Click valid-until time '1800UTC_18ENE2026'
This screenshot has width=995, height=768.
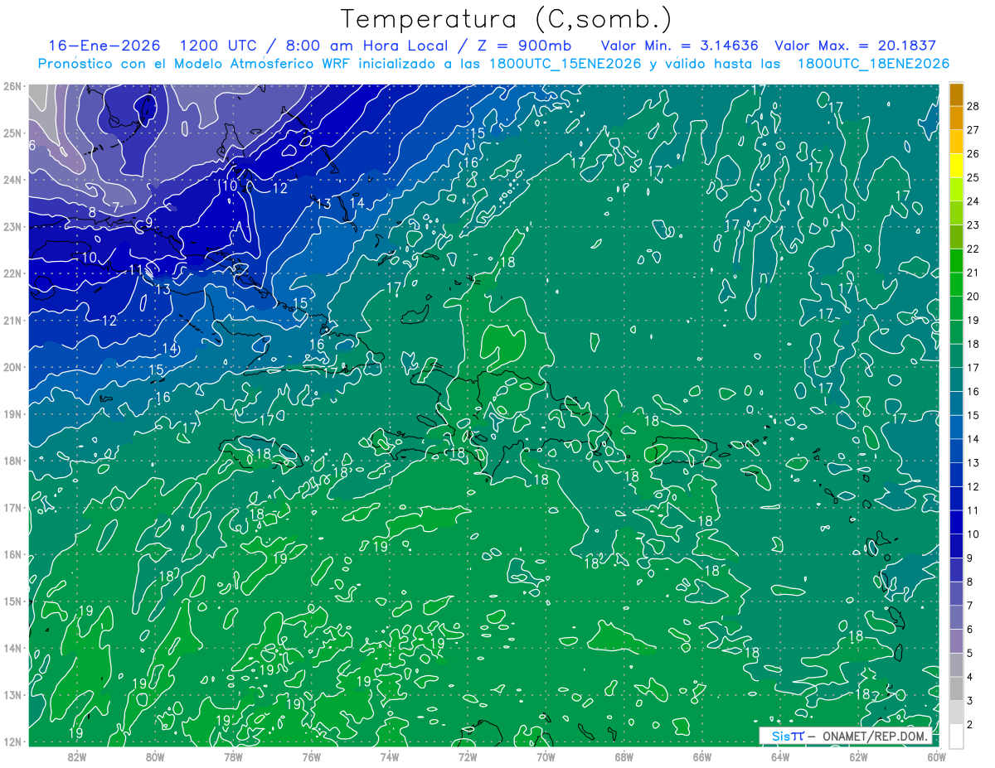(872, 64)
